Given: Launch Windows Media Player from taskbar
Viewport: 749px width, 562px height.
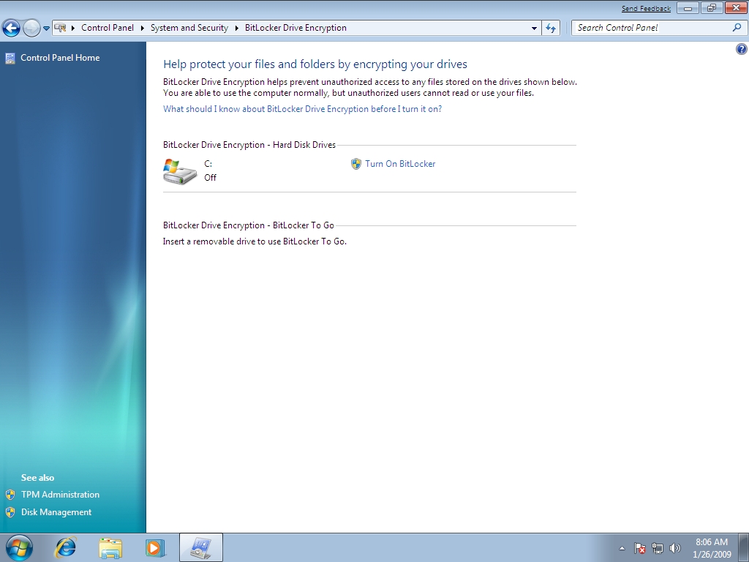Looking at the screenshot, I should [155, 547].
